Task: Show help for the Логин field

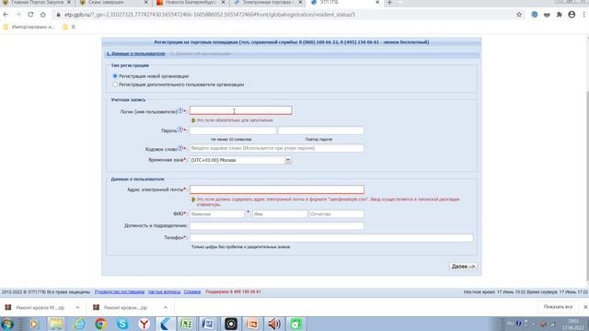Action: (180, 110)
